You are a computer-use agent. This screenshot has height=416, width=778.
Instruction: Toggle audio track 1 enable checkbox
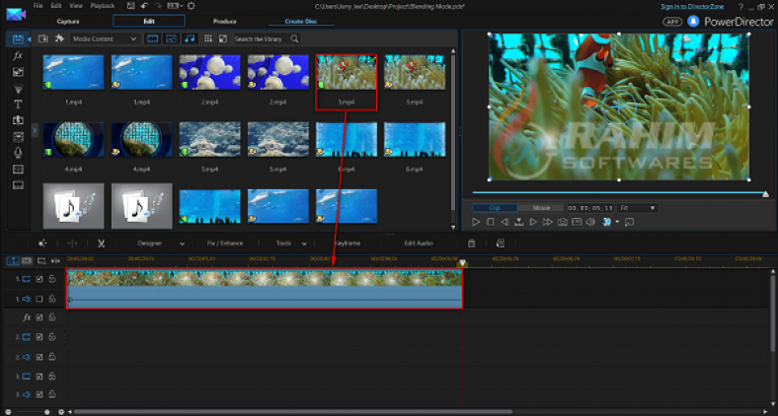(39, 298)
